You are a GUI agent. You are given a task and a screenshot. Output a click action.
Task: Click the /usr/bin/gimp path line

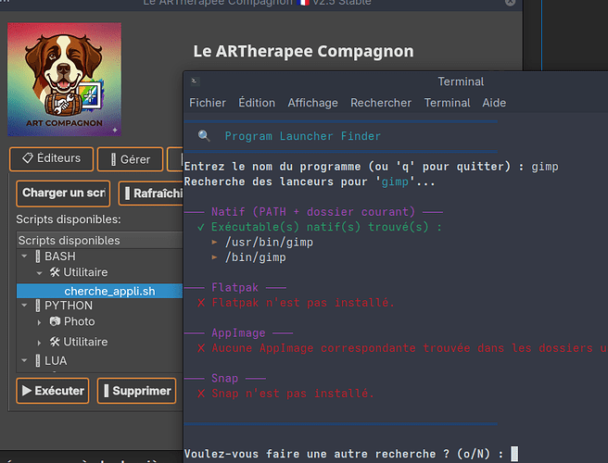[x=269, y=243]
